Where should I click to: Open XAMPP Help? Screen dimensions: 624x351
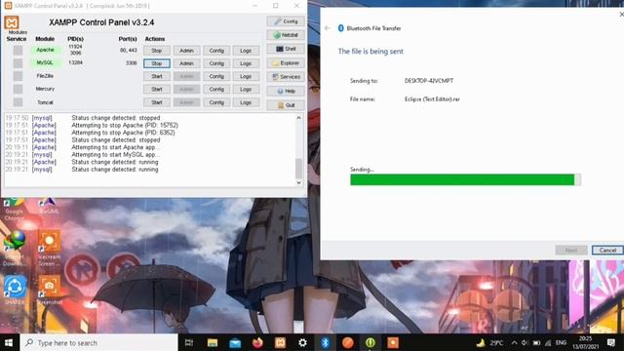[286, 91]
